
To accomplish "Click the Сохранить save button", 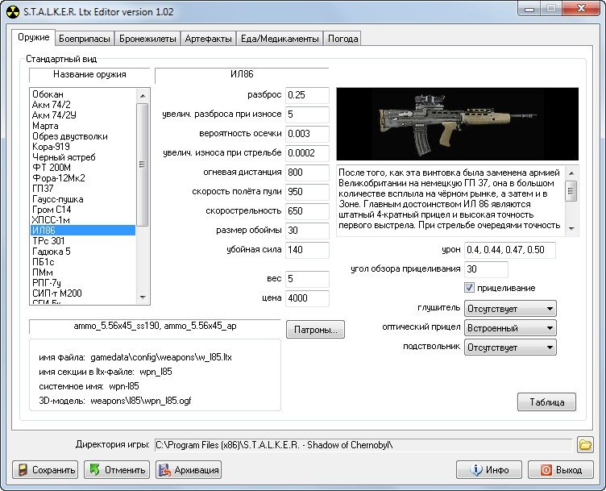I will pos(46,470).
